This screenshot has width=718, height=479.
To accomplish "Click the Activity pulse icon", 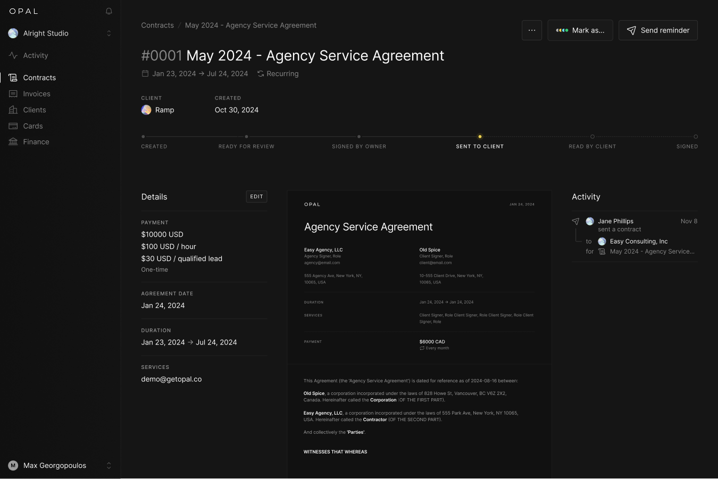I will pos(13,55).
